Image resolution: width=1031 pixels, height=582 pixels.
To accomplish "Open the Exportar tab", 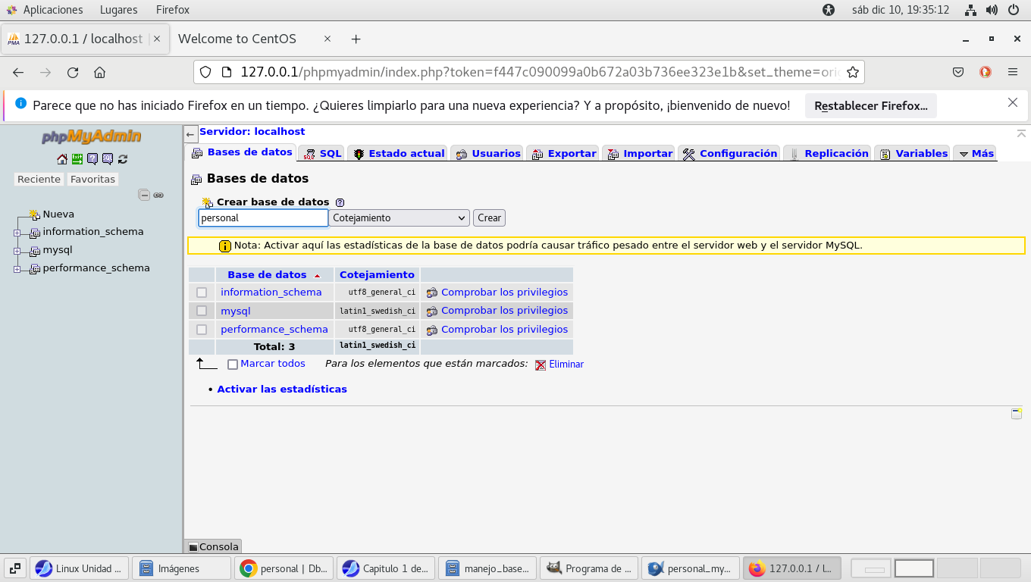I will point(563,153).
